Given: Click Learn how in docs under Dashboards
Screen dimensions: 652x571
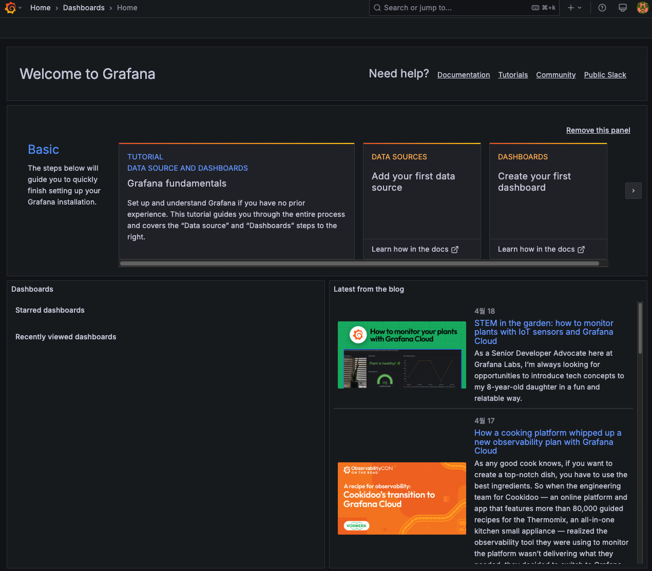Looking at the screenshot, I should point(541,249).
